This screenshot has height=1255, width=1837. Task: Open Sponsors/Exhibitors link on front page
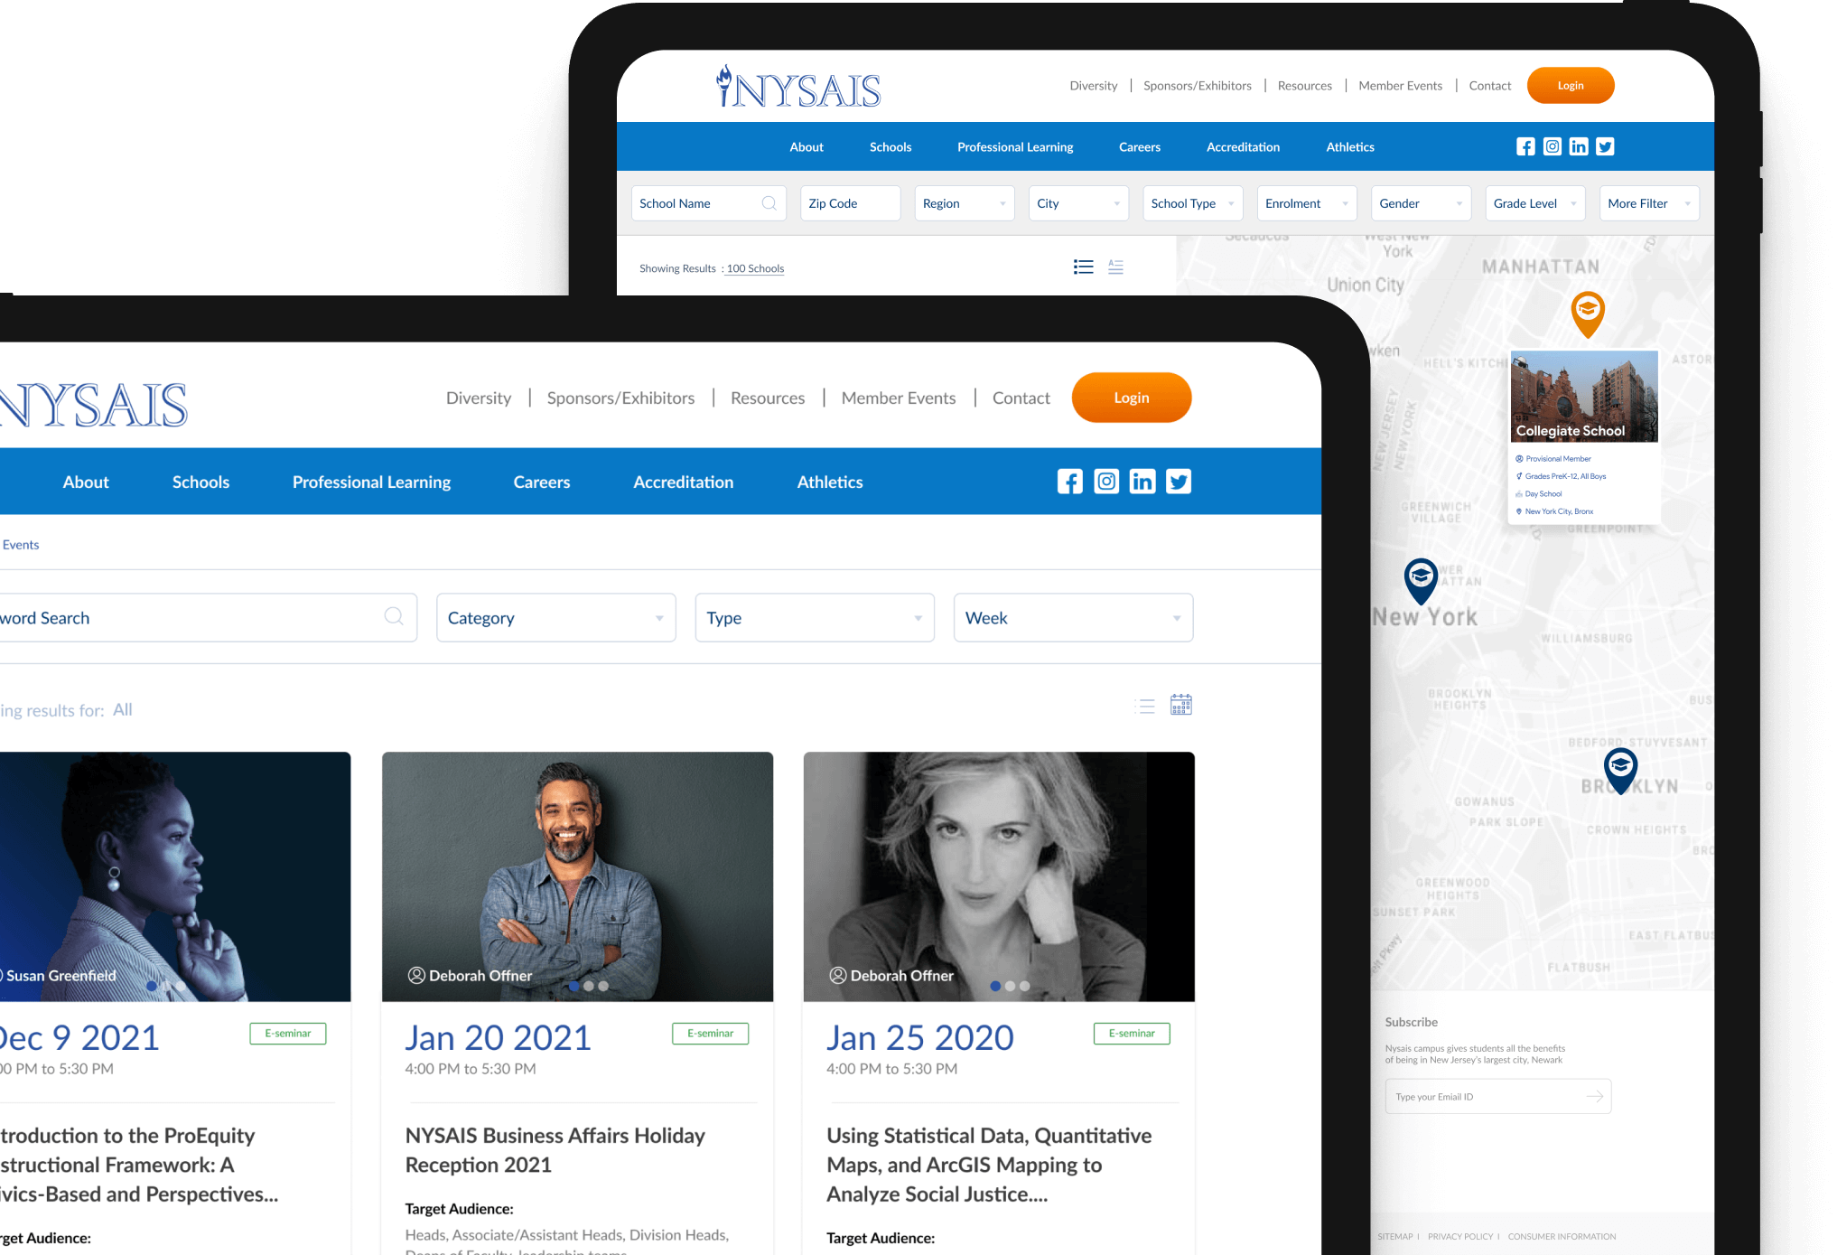pyautogui.click(x=620, y=398)
